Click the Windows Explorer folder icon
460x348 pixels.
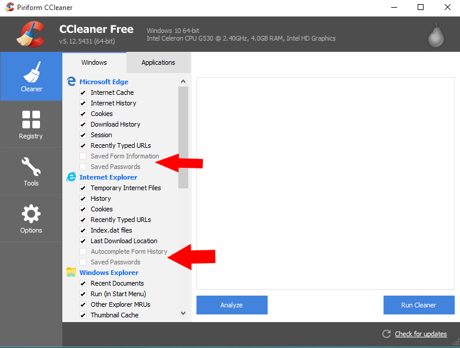[71, 273]
